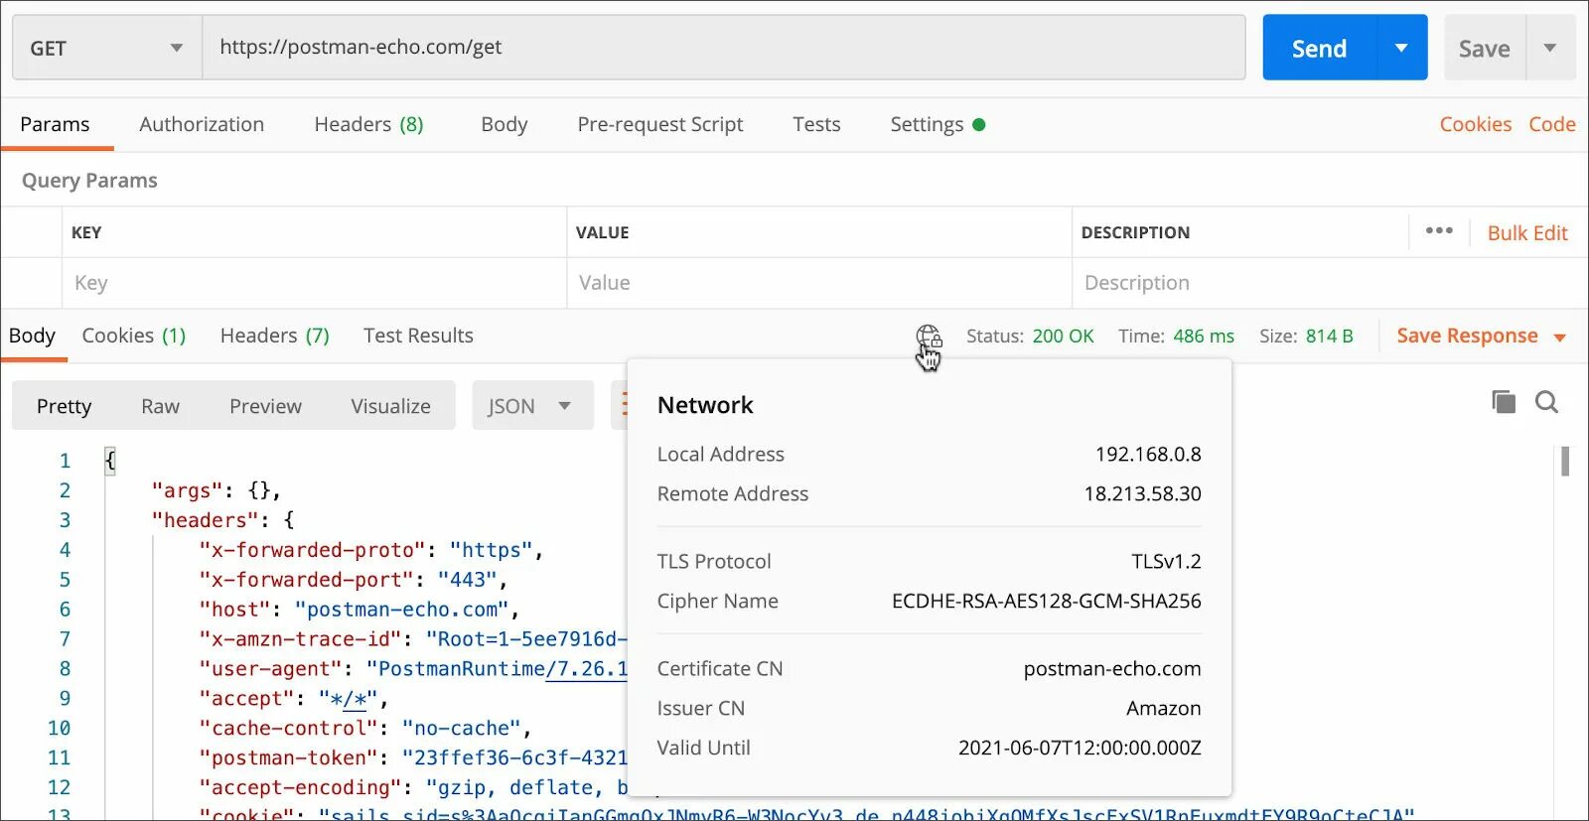The width and height of the screenshot is (1589, 821).
Task: Click the Value parameter input cell
Action: [x=819, y=283]
